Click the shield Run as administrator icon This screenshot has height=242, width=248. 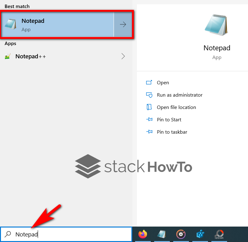[x=149, y=95]
